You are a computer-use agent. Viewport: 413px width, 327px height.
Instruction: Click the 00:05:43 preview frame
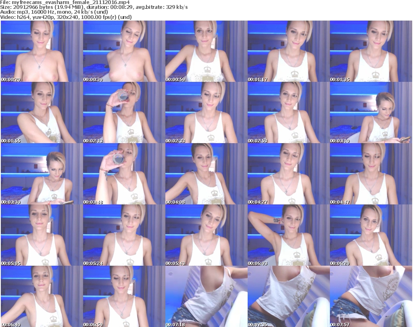(x=206, y=235)
